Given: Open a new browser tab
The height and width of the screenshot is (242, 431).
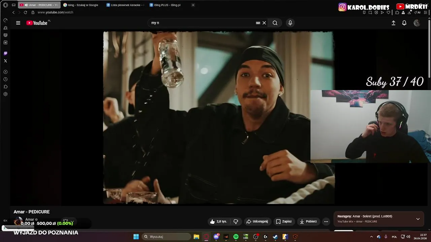Looking at the screenshot, I should pyautogui.click(x=193, y=5).
